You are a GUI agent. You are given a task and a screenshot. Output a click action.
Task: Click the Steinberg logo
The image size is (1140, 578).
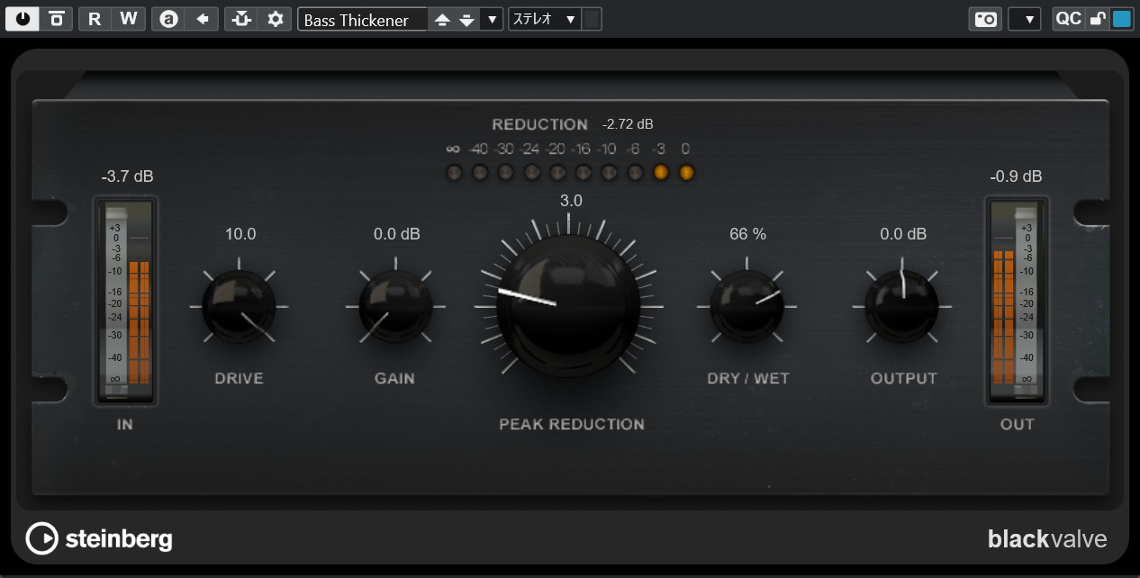[x=99, y=538]
